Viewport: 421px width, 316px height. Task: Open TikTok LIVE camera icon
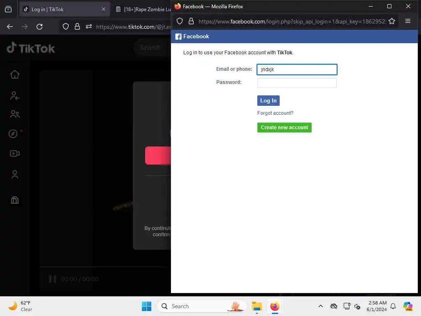(15, 153)
